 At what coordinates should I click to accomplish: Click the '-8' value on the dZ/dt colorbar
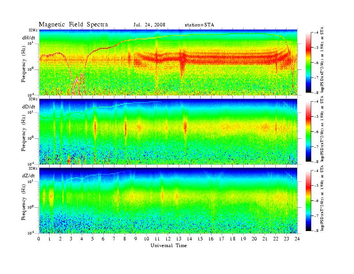point(316,231)
